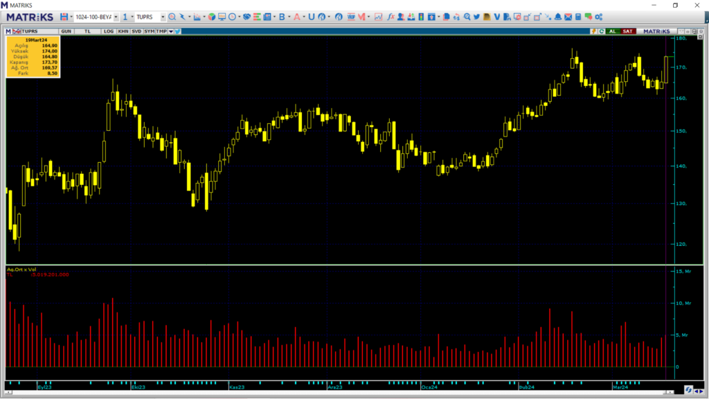Expand the clock icon dropdown arrow
Viewport: 709px width, 399px height.
[239, 17]
